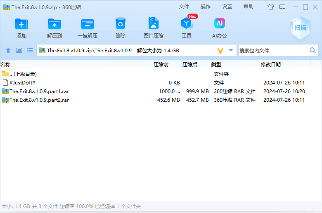This screenshot has width=322, height=213.
Task: Go up one level with the up arrow icon
Action: pyautogui.click(x=8, y=50)
